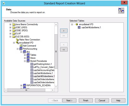Expand the Tables node under dbo
Image resolution: width=129 pixels, height=106 pixels.
25,55
